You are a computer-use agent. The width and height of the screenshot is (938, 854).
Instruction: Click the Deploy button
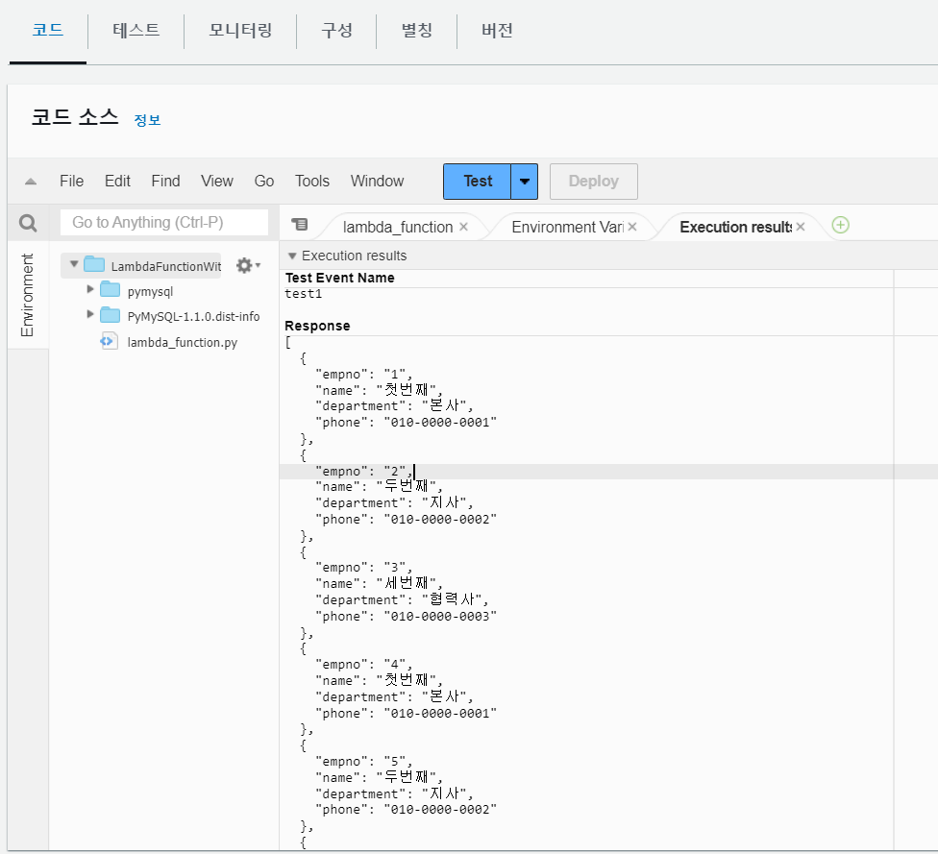593,182
